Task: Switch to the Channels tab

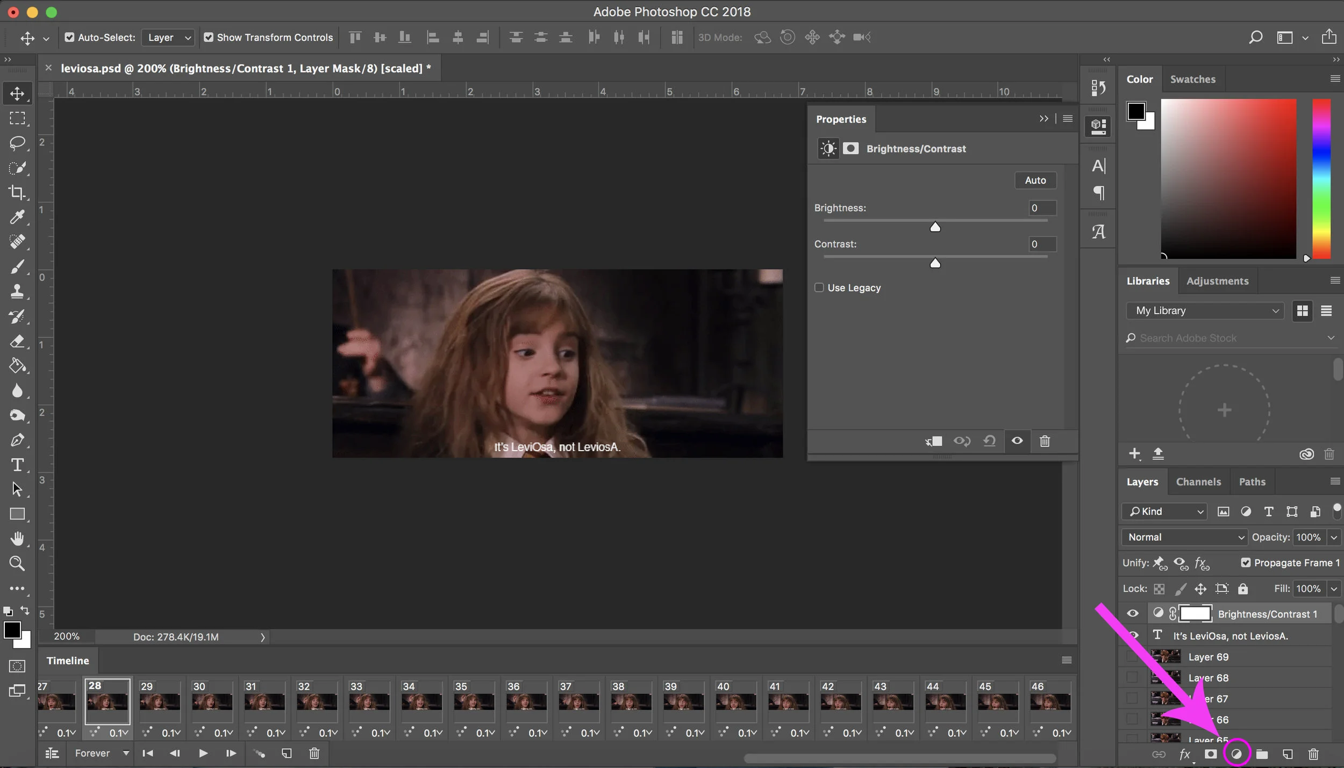Action: tap(1198, 482)
